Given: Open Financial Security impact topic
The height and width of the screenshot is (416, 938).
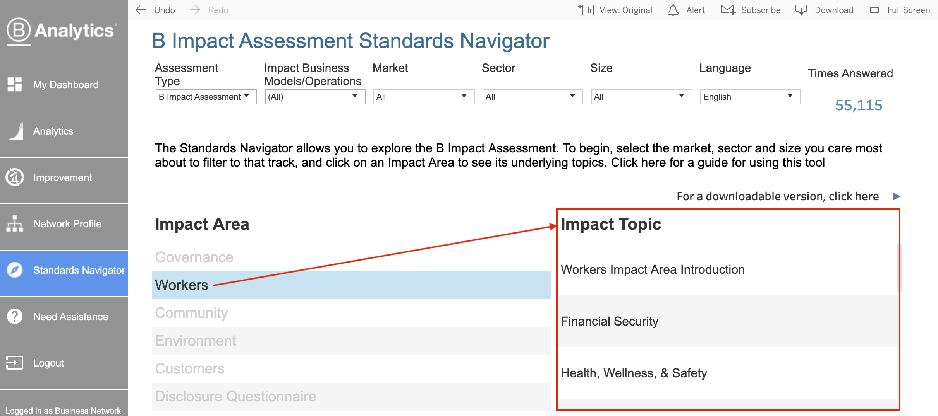Looking at the screenshot, I should click(728, 321).
